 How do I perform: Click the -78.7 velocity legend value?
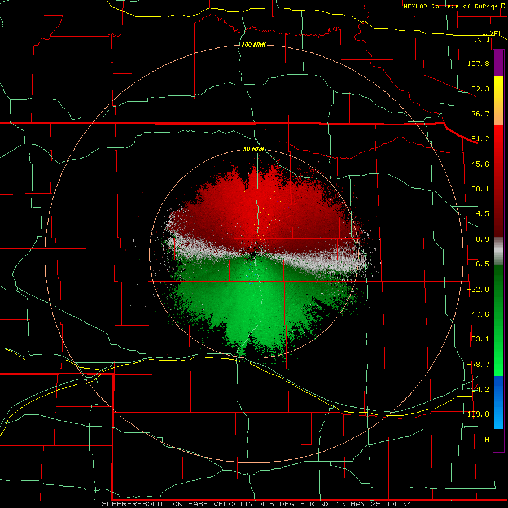coord(478,365)
